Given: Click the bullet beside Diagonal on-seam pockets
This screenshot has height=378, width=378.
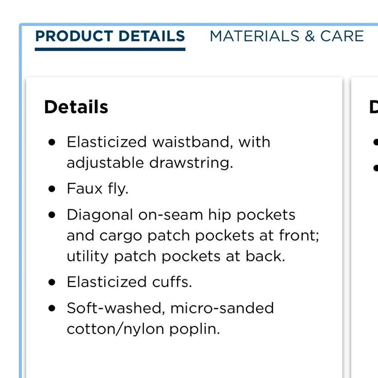Looking at the screenshot, I should pos(52,215).
